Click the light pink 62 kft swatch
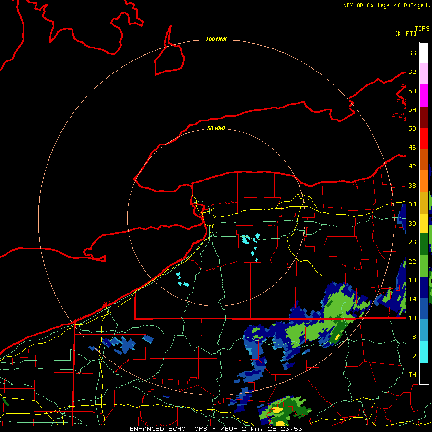This screenshot has width=432, height=432. [424, 73]
